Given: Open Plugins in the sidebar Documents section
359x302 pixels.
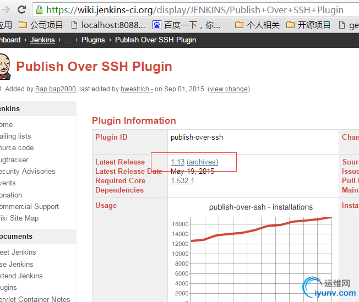Looking at the screenshot, I should pos(8,287).
